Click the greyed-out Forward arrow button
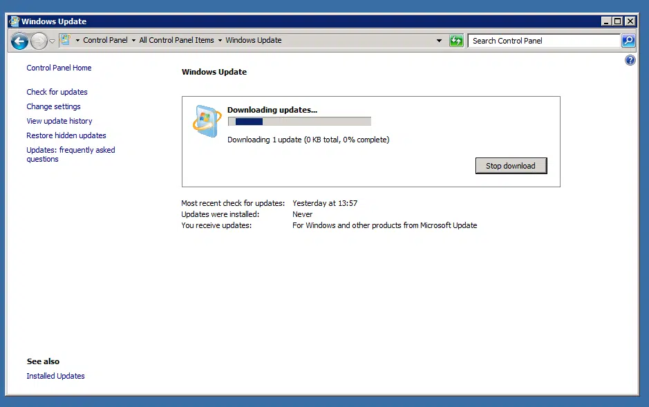Screen dimensions: 649x407 click(x=39, y=41)
